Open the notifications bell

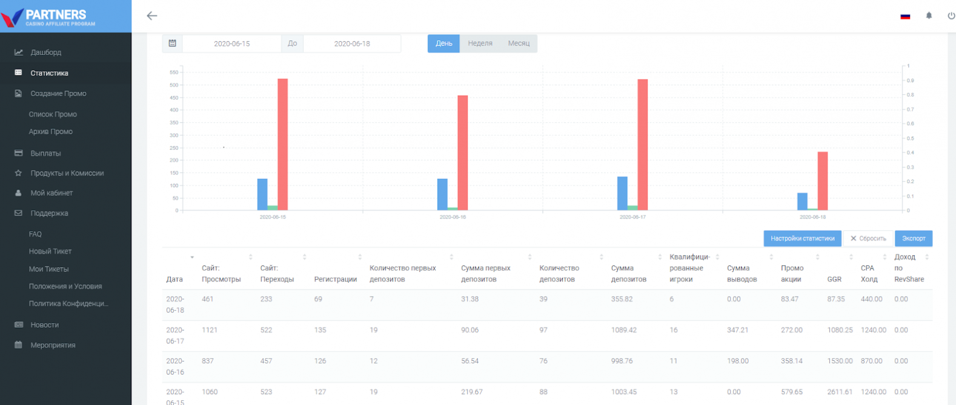pyautogui.click(x=929, y=16)
